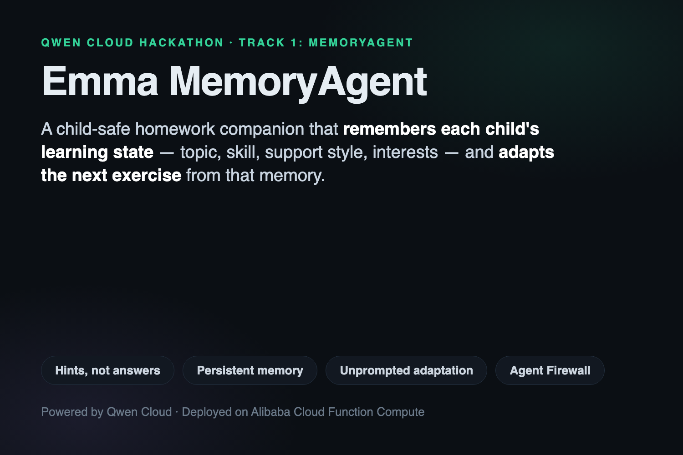Click "A child-safe homework companion" text
The image size is (683, 455).
click(x=173, y=129)
